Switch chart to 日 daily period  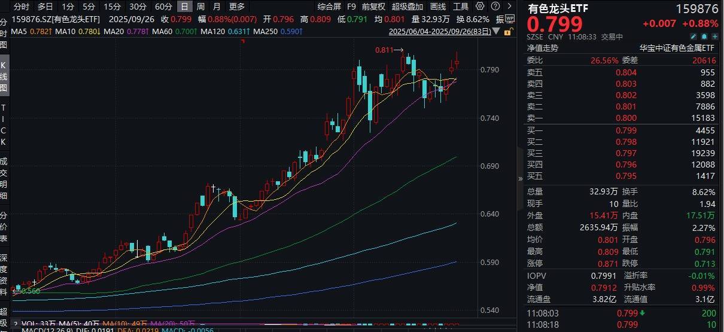(x=185, y=7)
